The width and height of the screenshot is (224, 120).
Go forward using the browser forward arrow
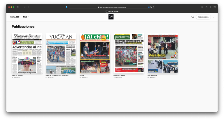(x=29, y=7)
